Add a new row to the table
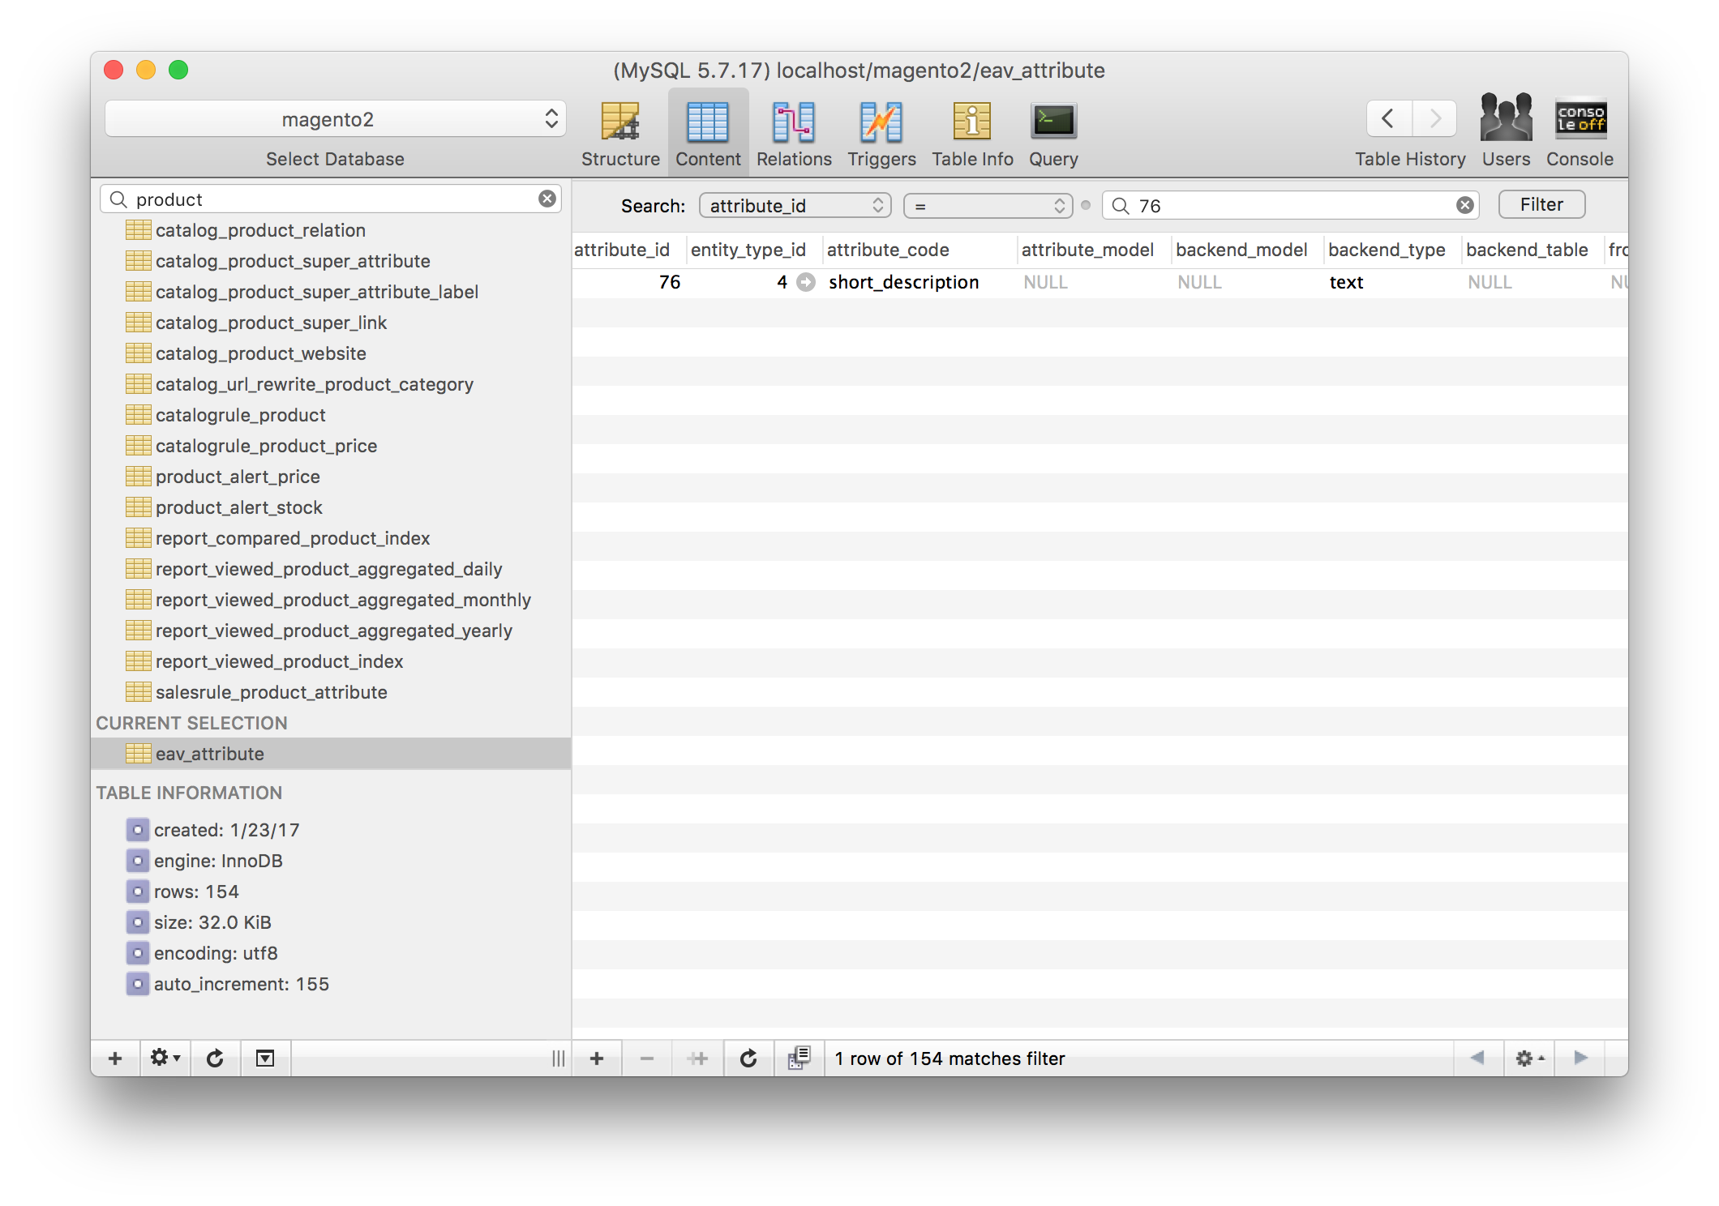The image size is (1719, 1206). 597,1058
